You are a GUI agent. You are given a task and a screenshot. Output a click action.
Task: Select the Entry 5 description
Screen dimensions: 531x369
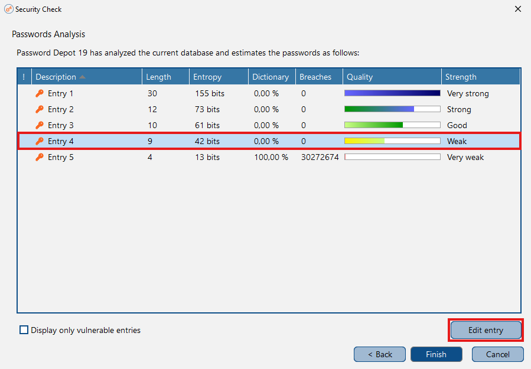click(x=60, y=157)
